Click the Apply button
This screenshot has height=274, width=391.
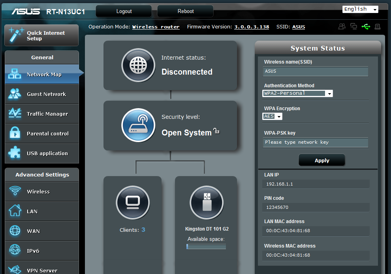coord(322,160)
